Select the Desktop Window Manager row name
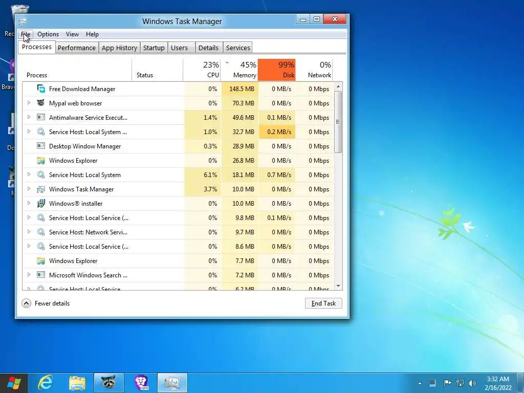The image size is (524, 393). 85,146
